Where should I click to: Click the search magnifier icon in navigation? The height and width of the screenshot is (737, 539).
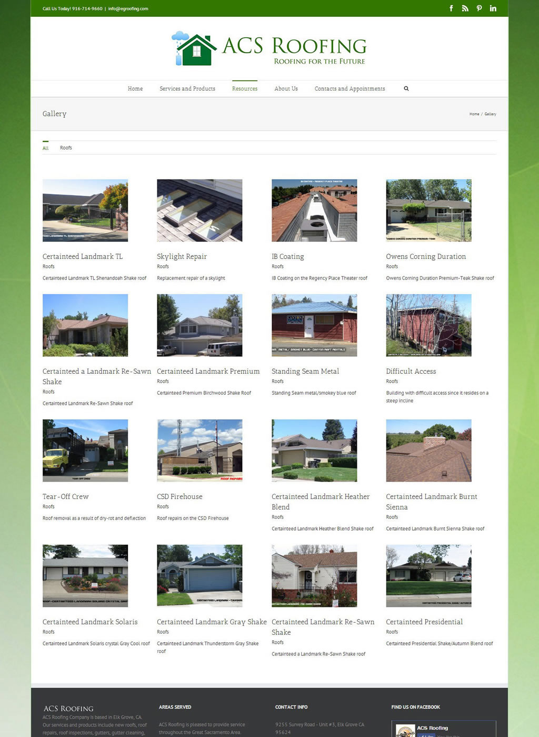pyautogui.click(x=406, y=88)
